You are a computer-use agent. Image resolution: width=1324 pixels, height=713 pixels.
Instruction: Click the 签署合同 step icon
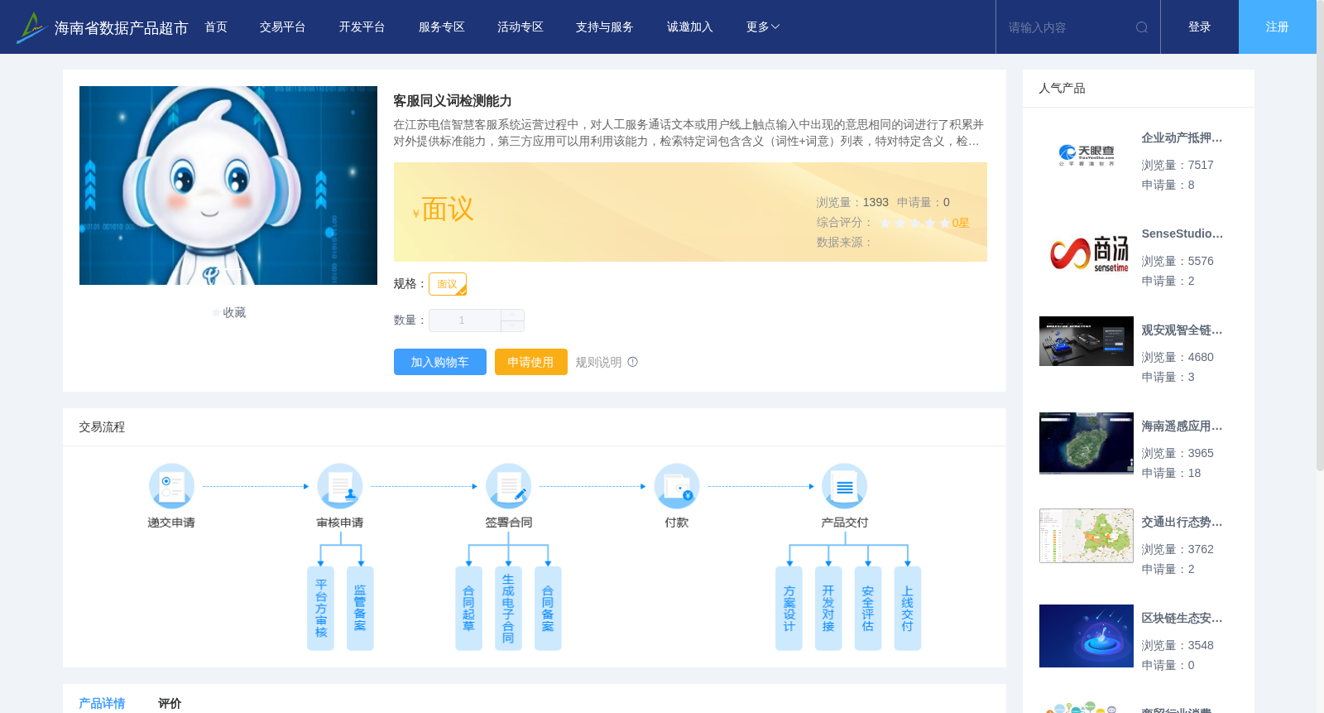pyautogui.click(x=508, y=486)
